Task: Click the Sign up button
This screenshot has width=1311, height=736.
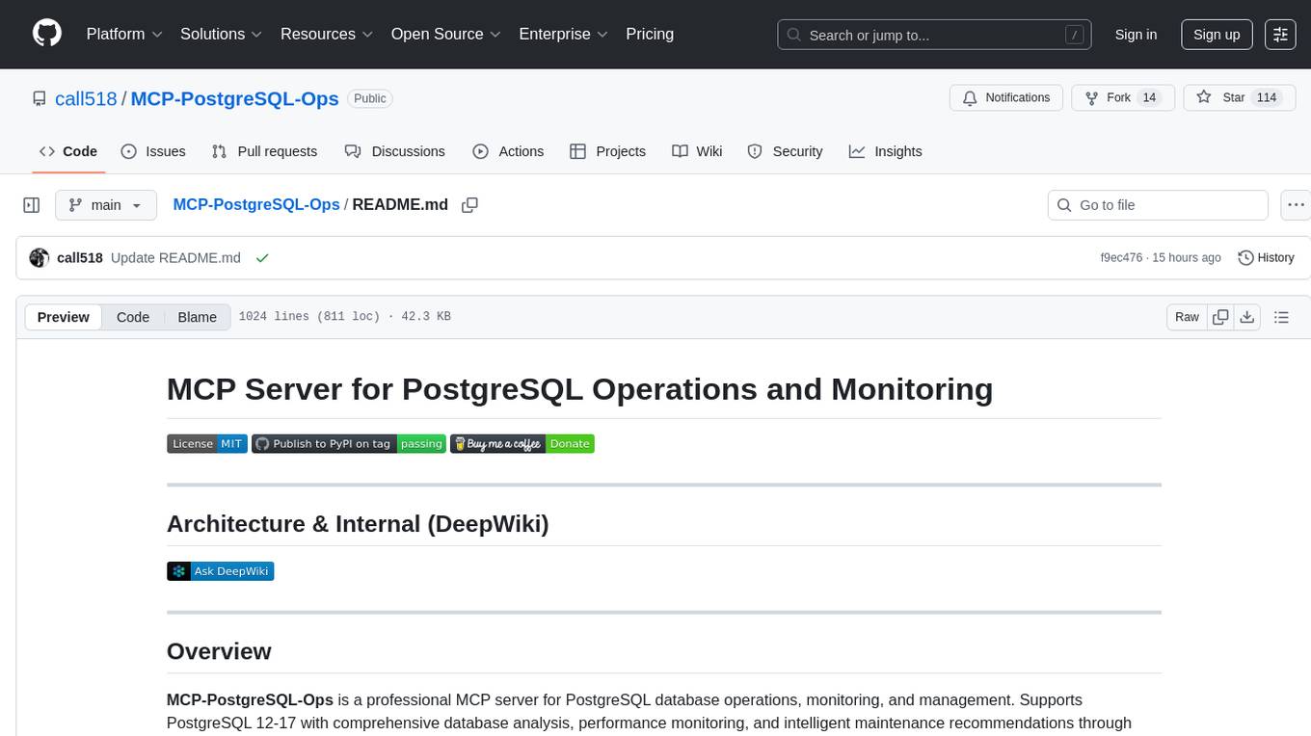Action: [1217, 35]
